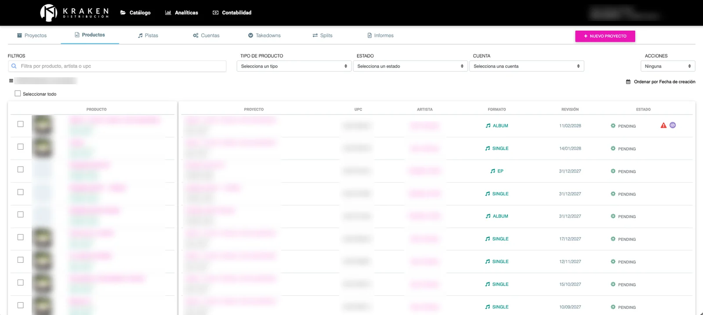Viewport: 703px width, 315px height.
Task: Click the 31/12/2027 date on the EP row
Action: [570, 171]
